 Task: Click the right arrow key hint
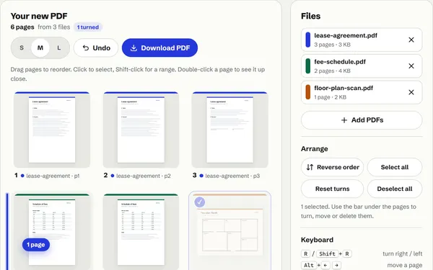[x=336, y=265]
